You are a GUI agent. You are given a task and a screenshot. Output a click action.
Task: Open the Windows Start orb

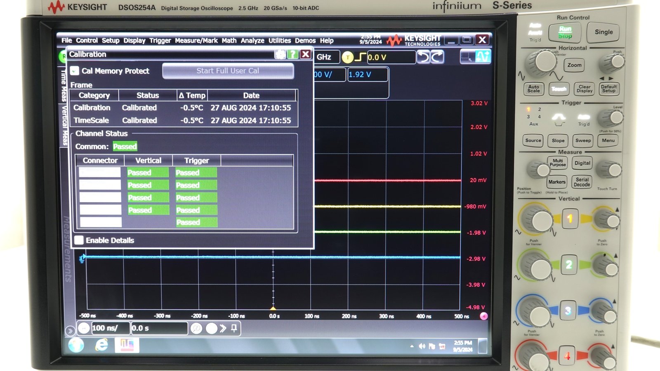(76, 345)
